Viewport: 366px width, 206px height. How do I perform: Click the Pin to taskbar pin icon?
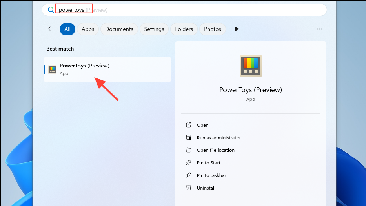(189, 175)
